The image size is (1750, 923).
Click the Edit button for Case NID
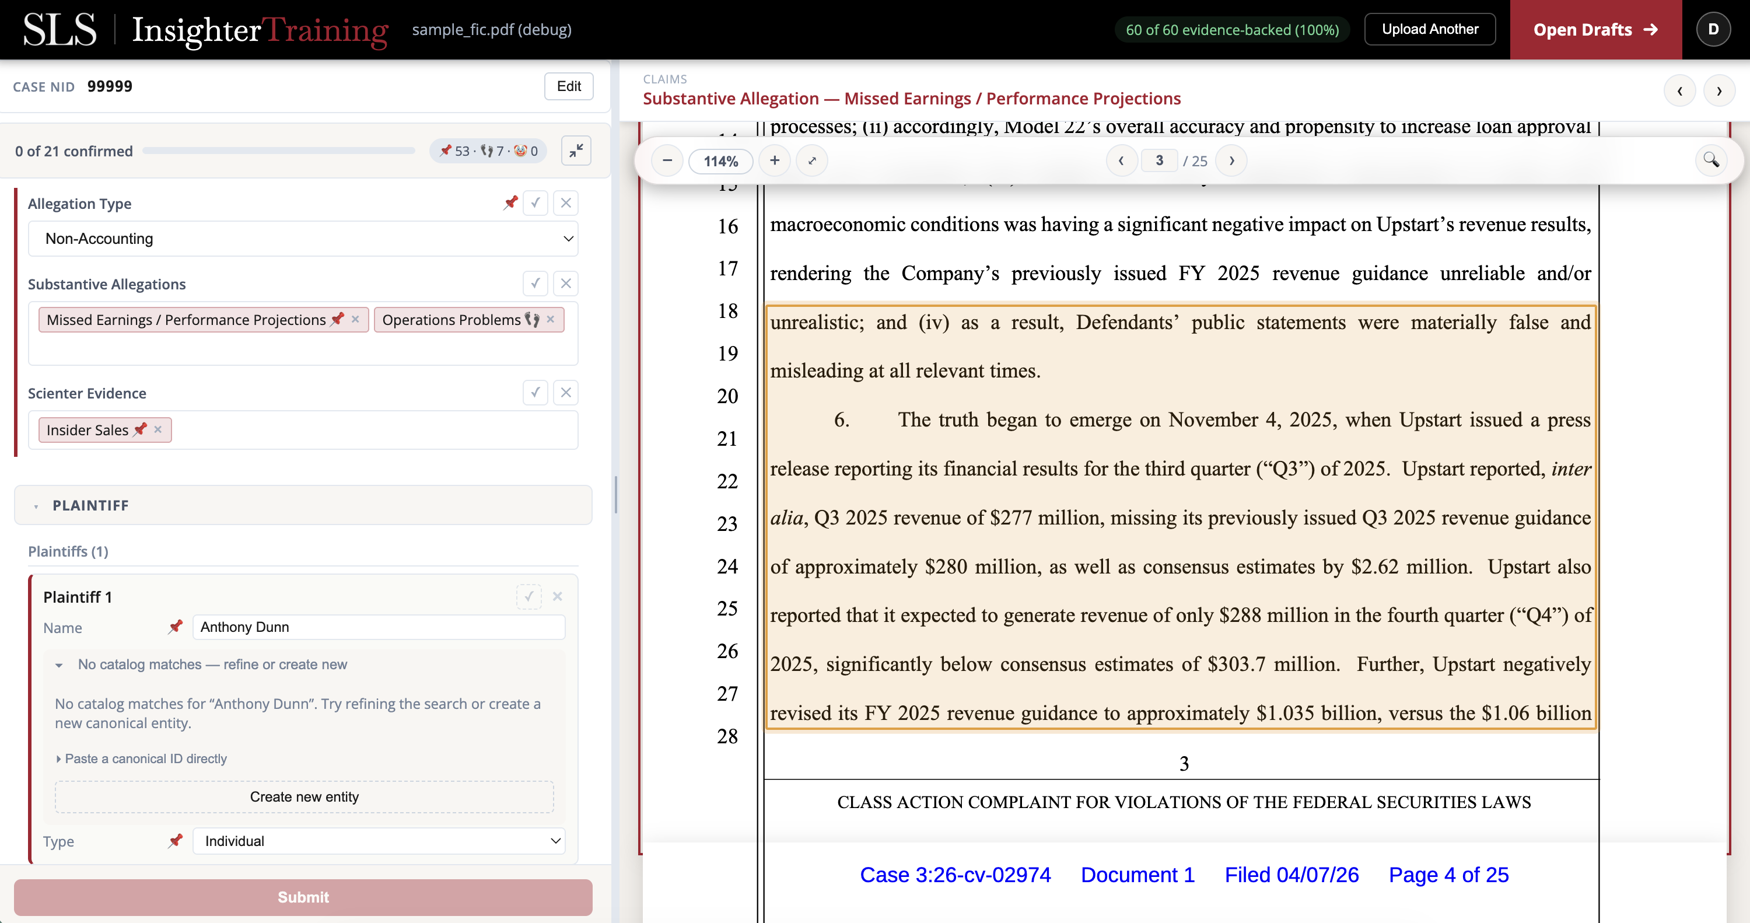click(x=569, y=86)
